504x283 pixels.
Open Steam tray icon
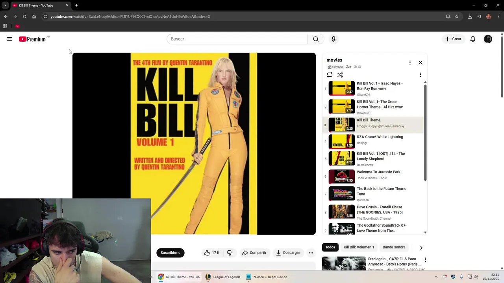tap(453, 277)
